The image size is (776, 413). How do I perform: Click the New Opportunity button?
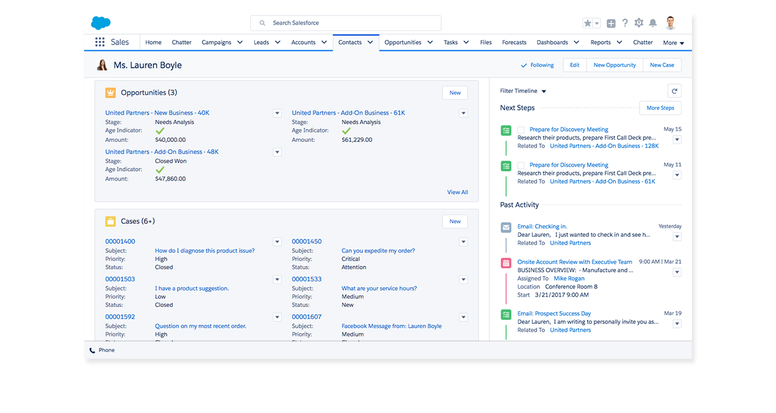tap(614, 65)
